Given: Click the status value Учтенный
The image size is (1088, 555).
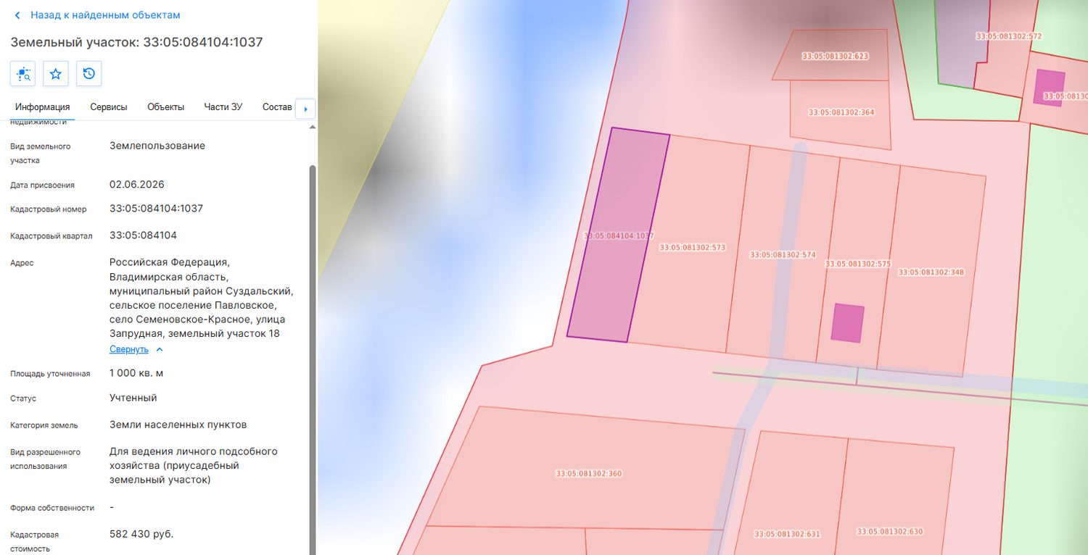Looking at the screenshot, I should point(133,398).
